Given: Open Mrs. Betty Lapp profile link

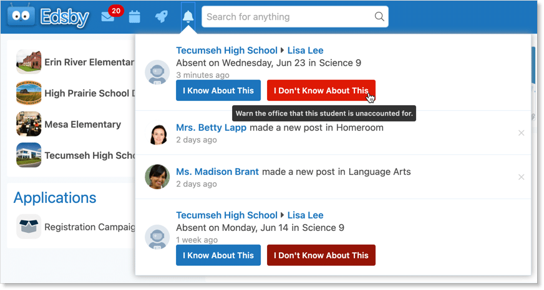Looking at the screenshot, I should click(211, 128).
